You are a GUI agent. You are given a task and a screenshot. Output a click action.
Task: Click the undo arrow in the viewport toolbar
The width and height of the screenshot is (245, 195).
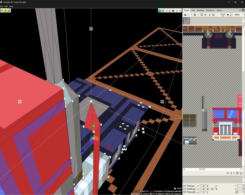click(177, 11)
